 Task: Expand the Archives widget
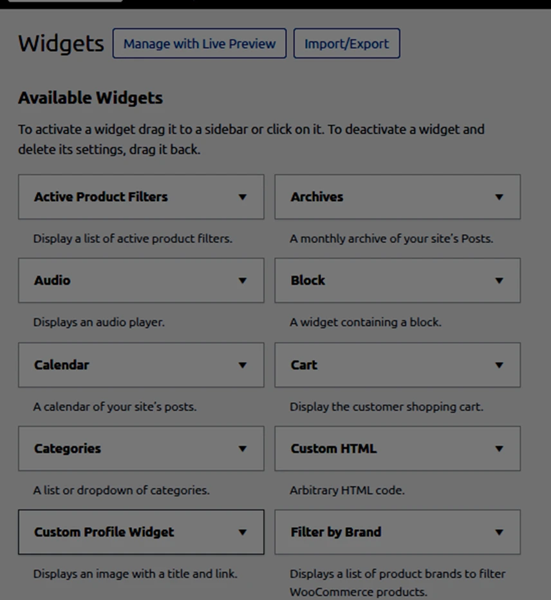(x=500, y=197)
